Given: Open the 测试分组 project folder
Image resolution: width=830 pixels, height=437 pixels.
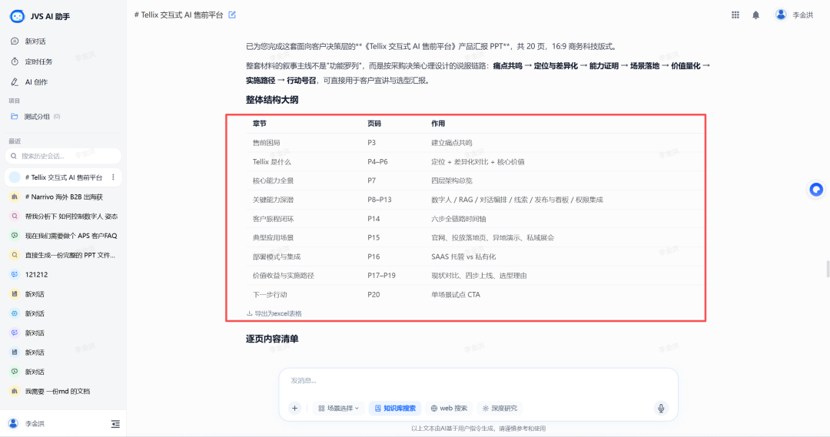Looking at the screenshot, I should point(37,117).
